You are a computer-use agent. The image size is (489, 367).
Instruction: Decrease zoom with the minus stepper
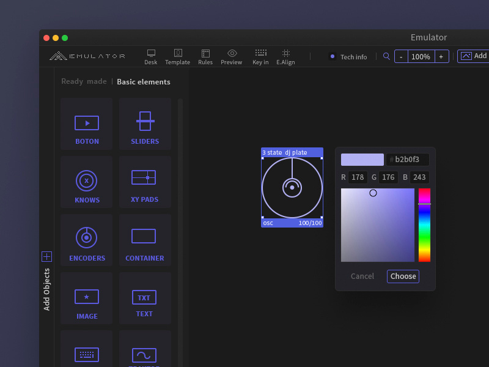click(401, 56)
